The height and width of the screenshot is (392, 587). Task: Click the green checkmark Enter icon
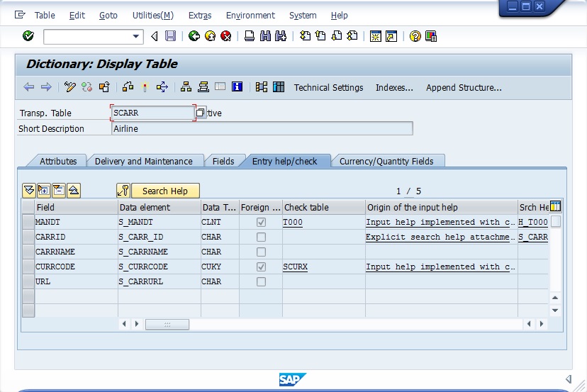(28, 36)
